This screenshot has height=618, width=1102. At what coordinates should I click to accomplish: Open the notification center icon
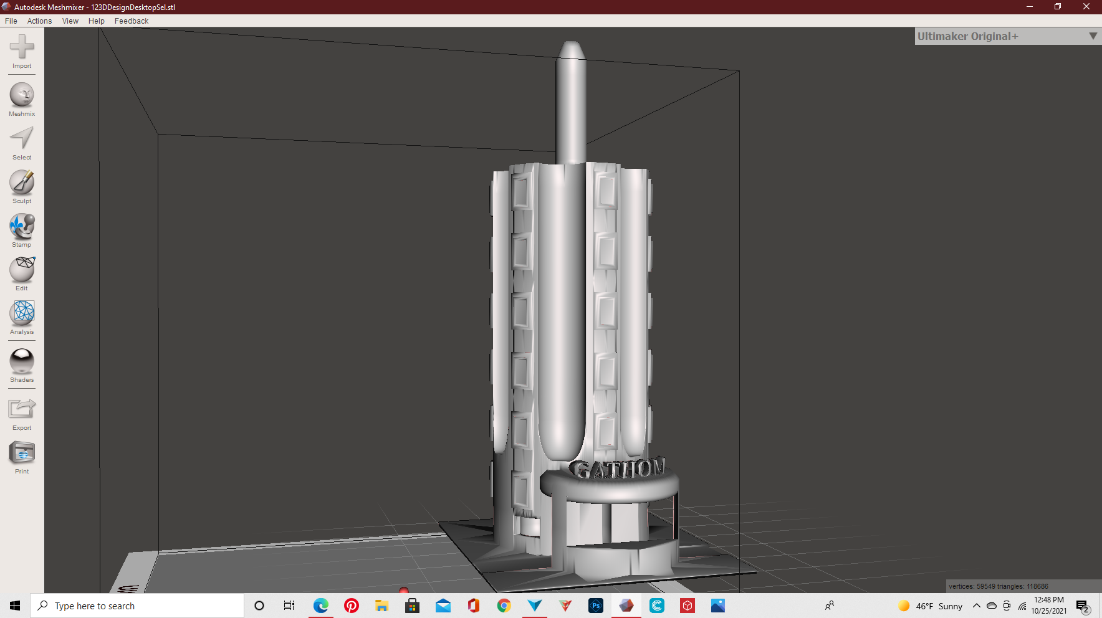coord(1083,606)
